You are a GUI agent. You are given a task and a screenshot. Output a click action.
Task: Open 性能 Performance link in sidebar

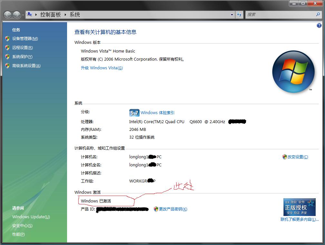pyautogui.click(x=18, y=234)
